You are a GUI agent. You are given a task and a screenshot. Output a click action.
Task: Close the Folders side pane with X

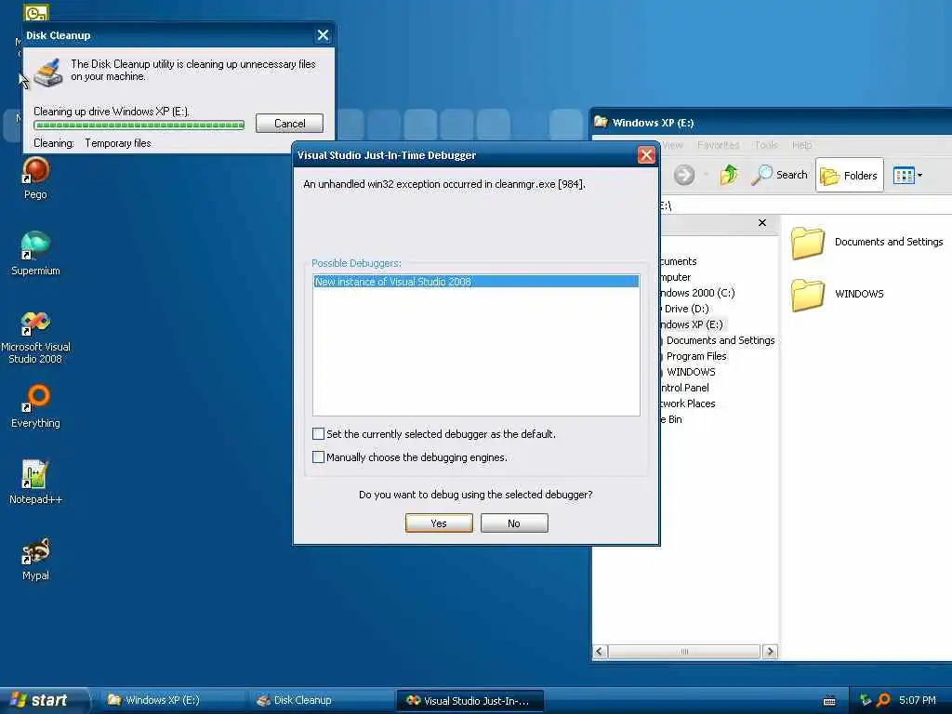[x=762, y=223]
